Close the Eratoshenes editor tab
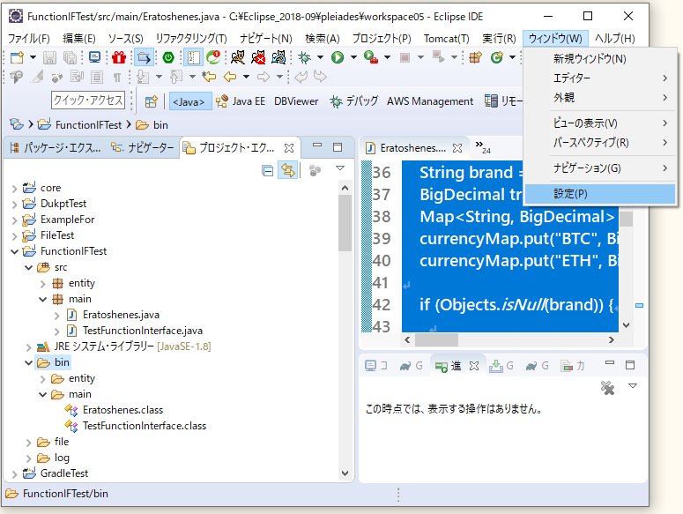This screenshot has width=683, height=514. tap(457, 148)
